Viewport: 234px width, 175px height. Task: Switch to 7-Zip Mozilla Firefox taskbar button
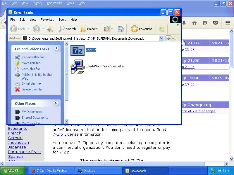click(51, 171)
